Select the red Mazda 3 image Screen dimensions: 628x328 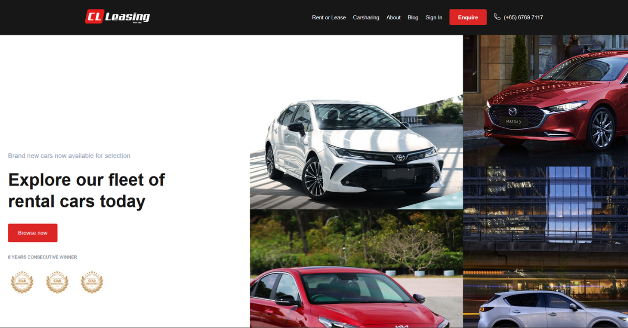click(545, 100)
